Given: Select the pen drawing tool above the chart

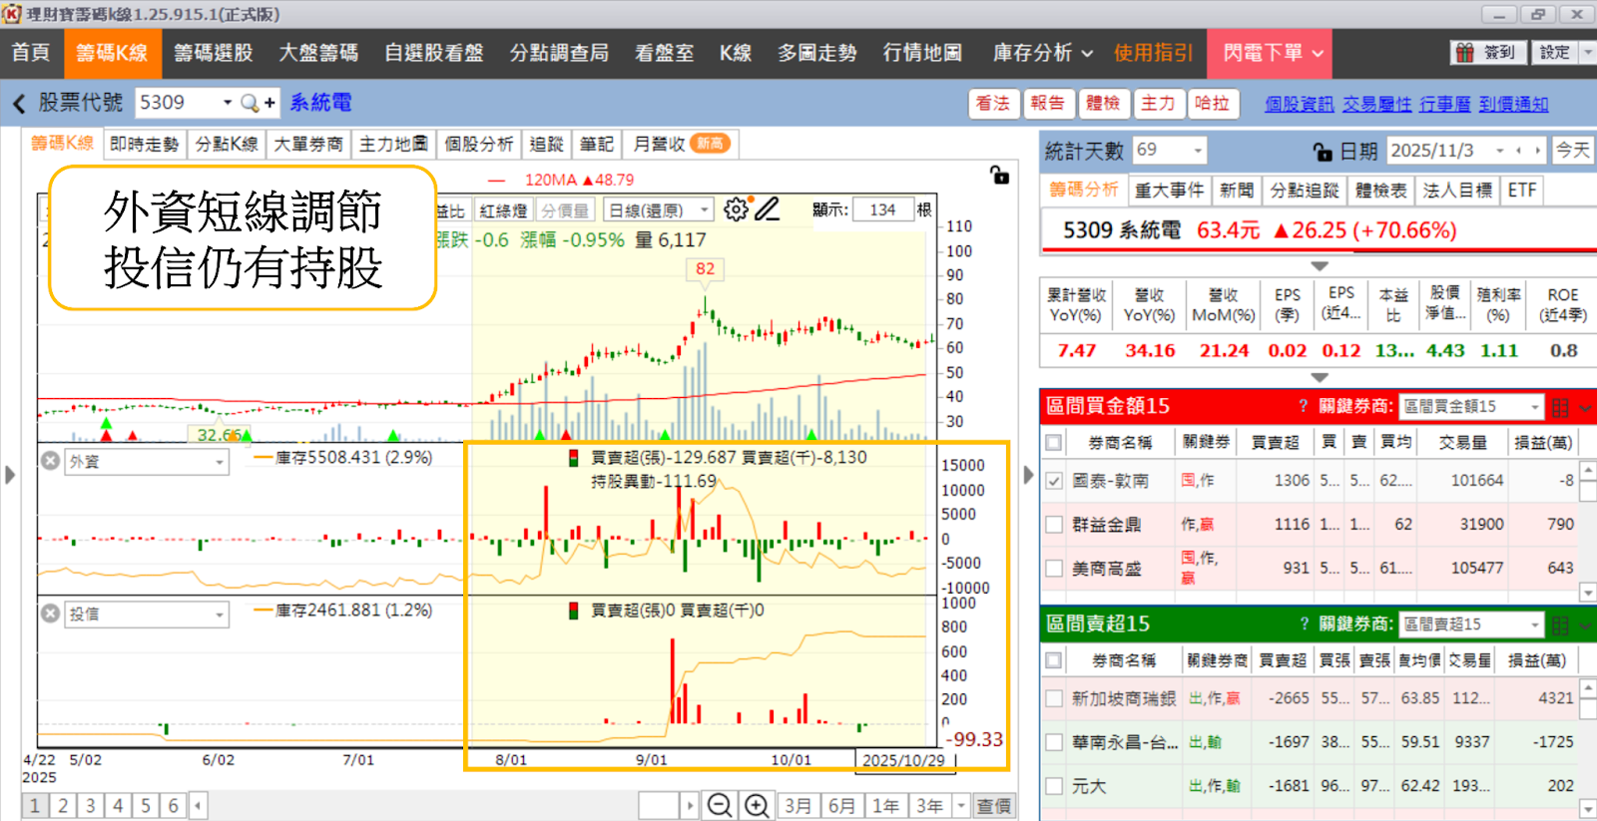Looking at the screenshot, I should coord(767,209).
